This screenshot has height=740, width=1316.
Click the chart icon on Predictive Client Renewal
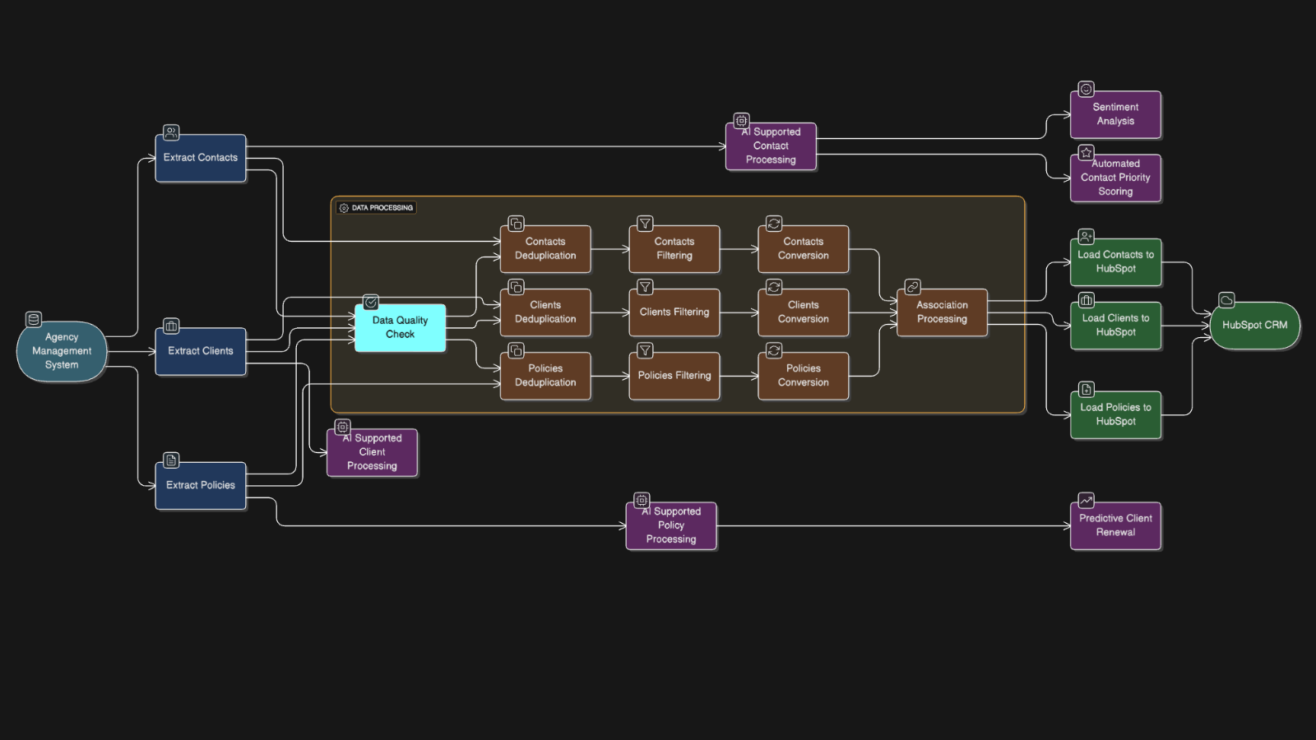[x=1086, y=500]
